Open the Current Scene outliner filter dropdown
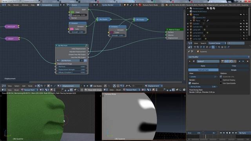 217,43
